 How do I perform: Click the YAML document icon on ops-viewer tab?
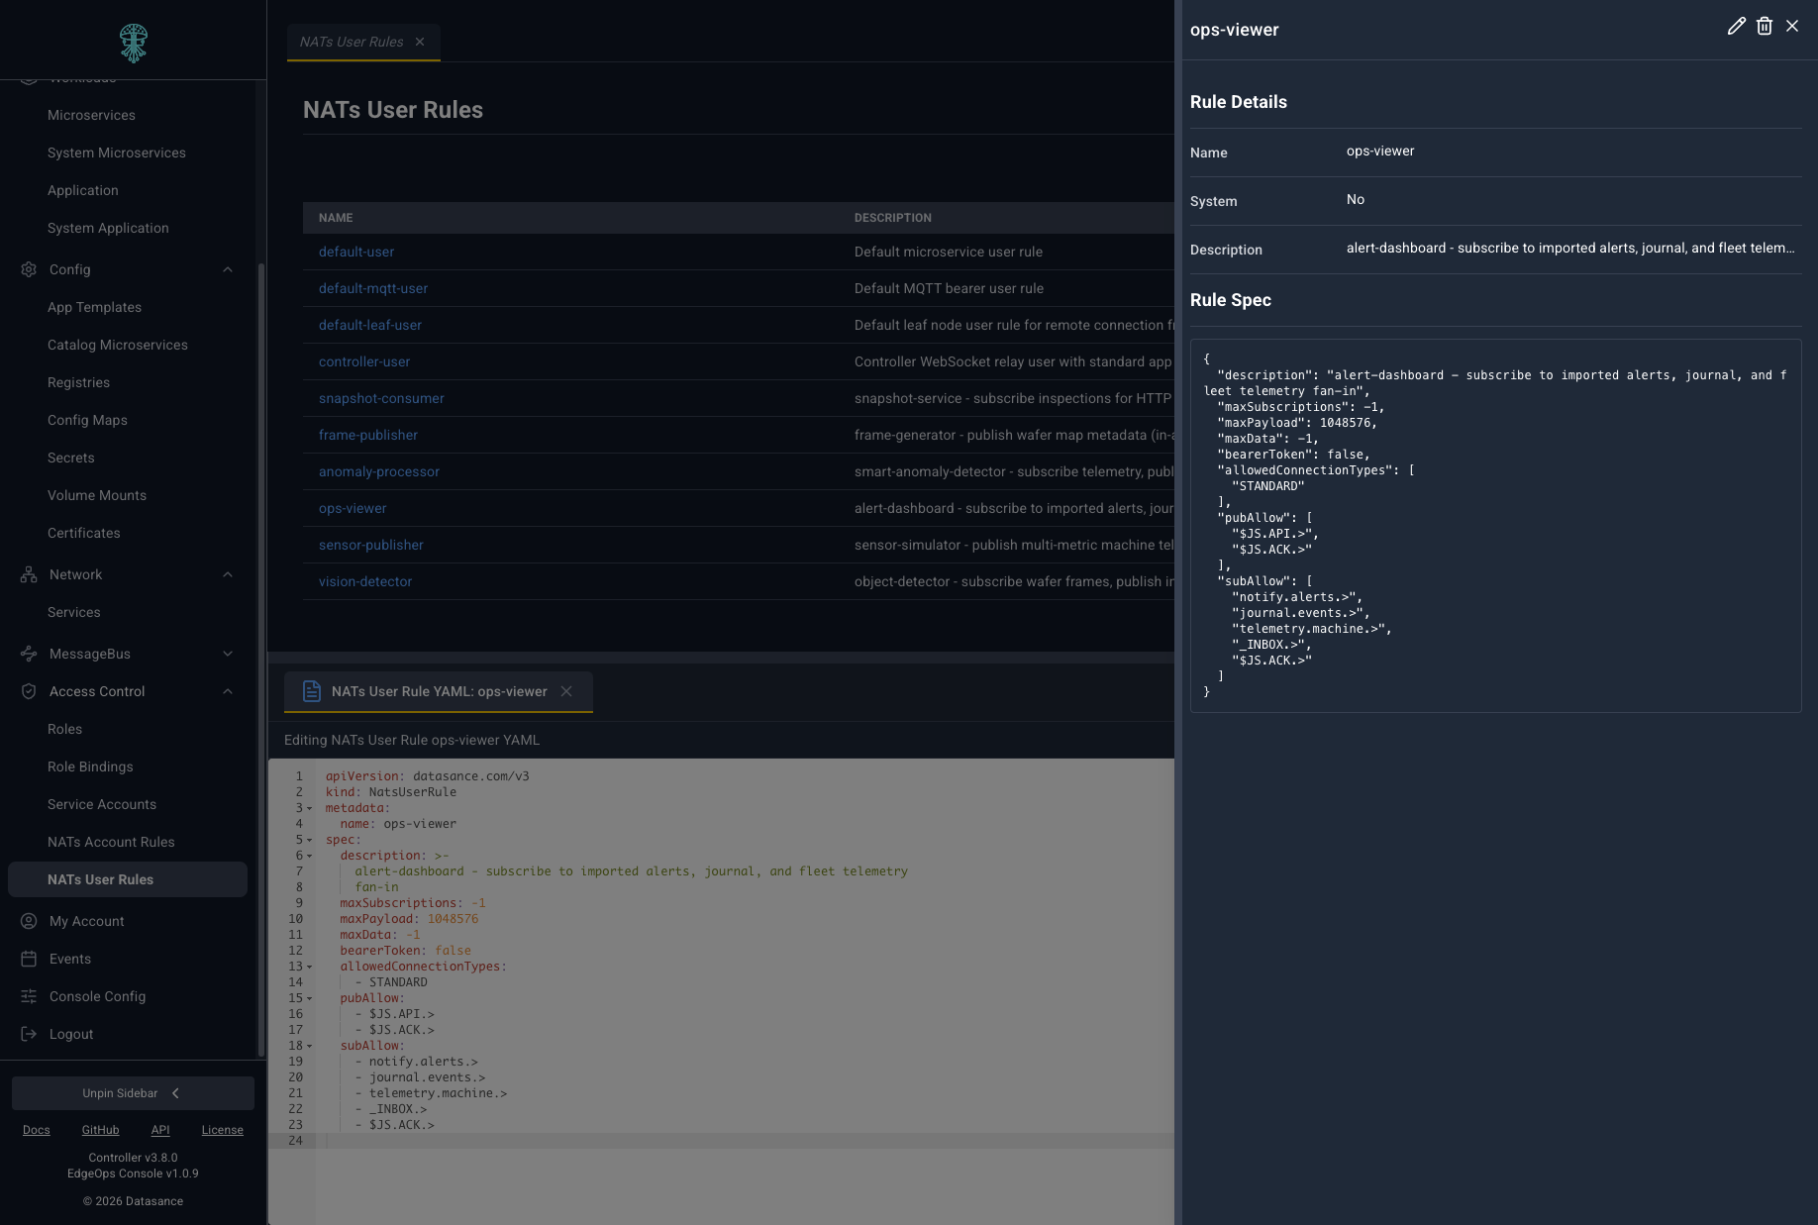[311, 691]
